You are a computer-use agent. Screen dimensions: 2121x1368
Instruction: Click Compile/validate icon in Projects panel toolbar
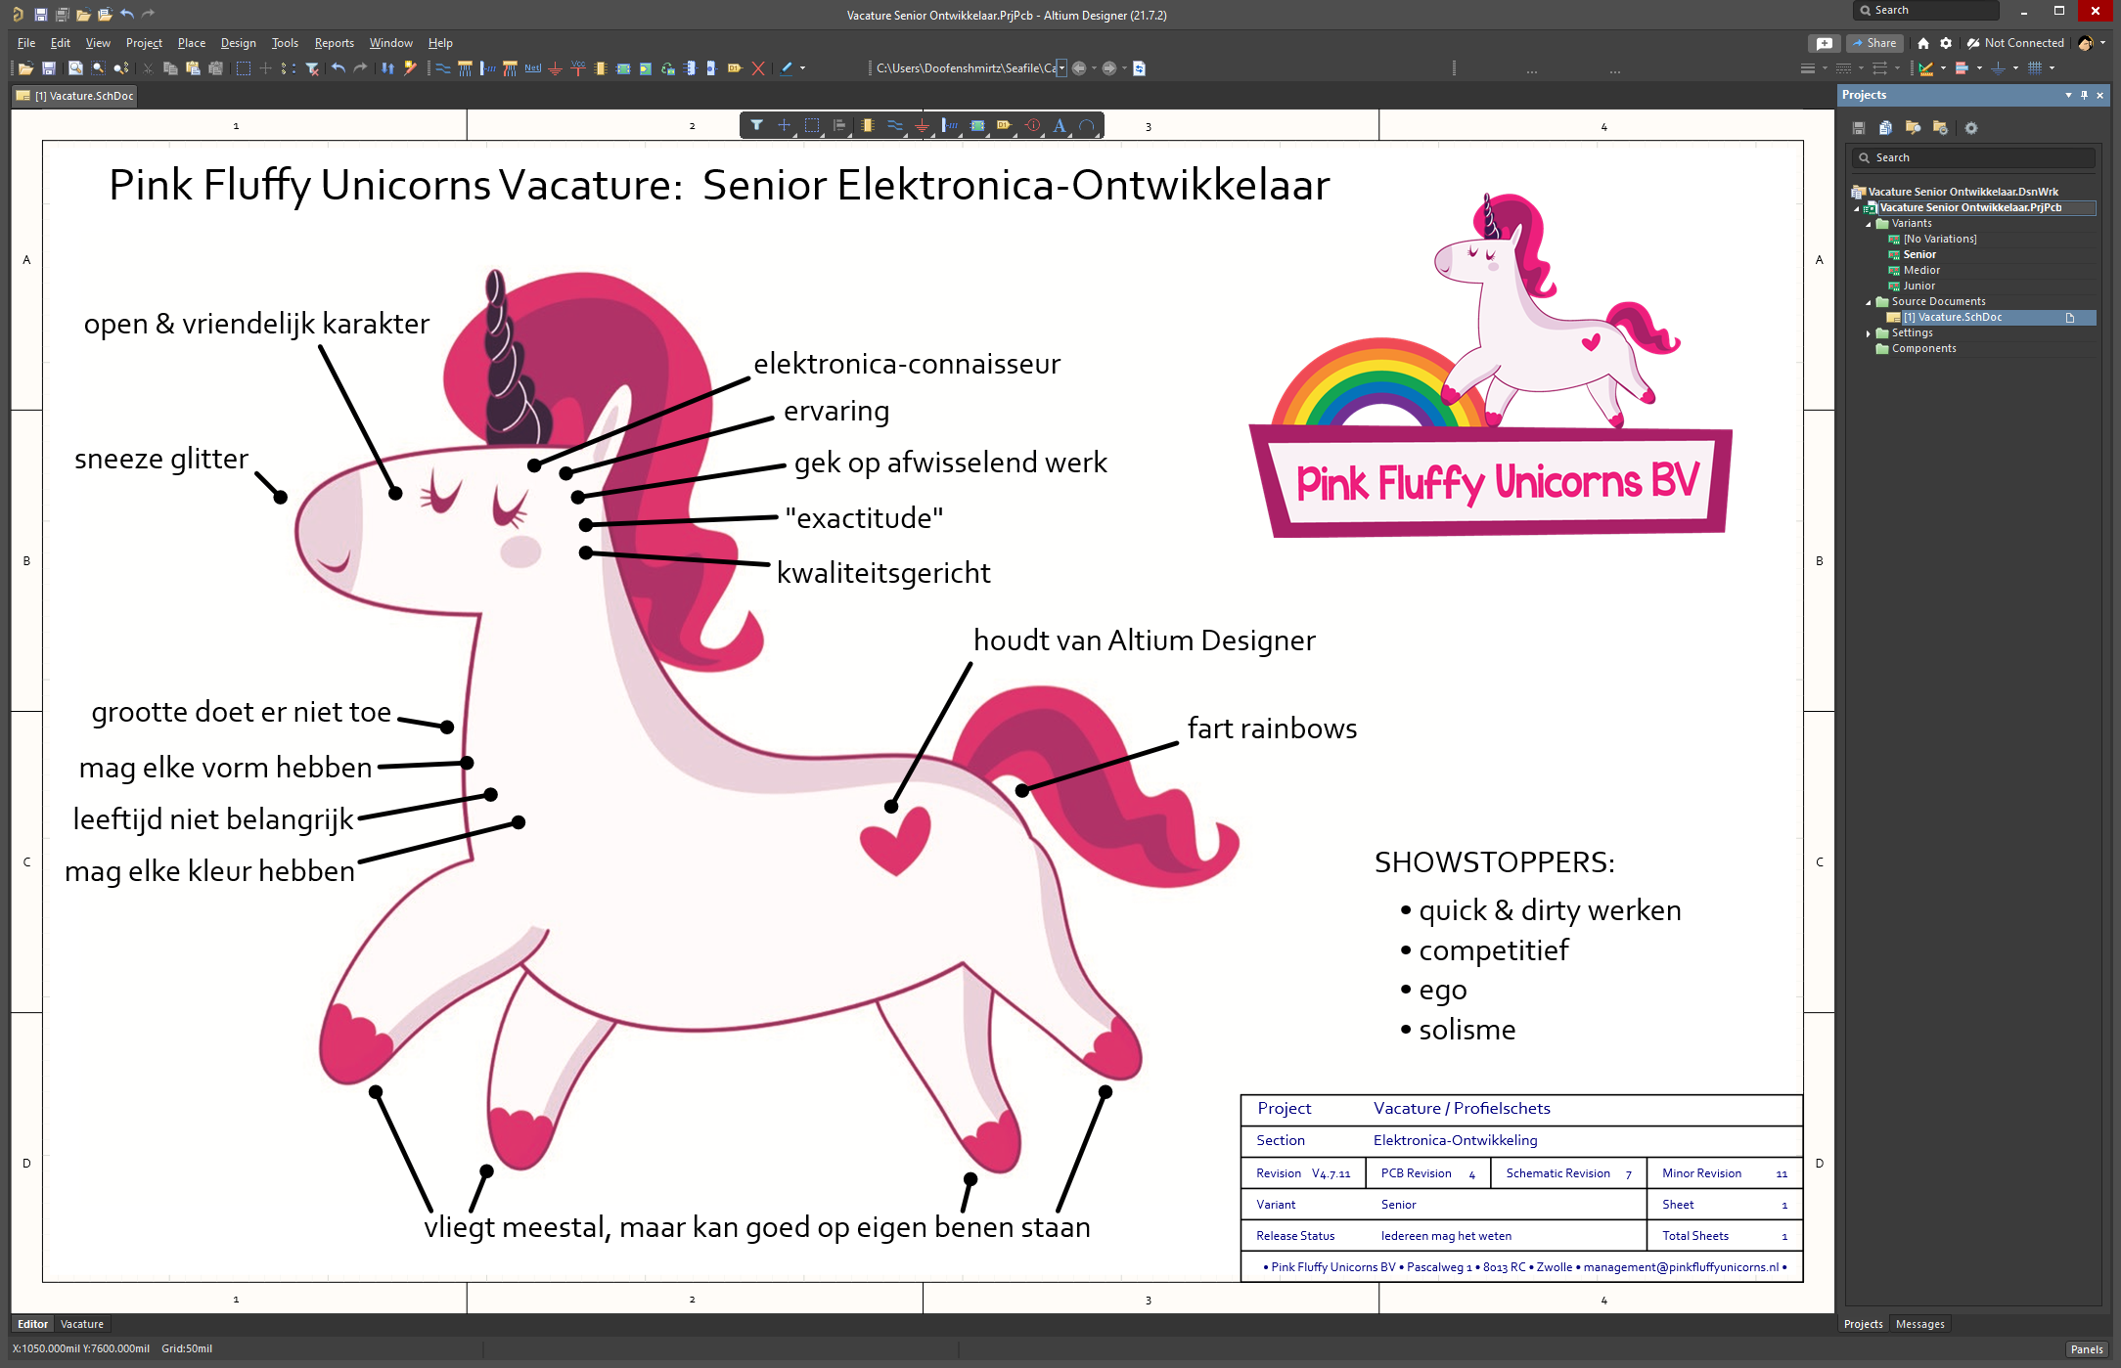[1885, 128]
